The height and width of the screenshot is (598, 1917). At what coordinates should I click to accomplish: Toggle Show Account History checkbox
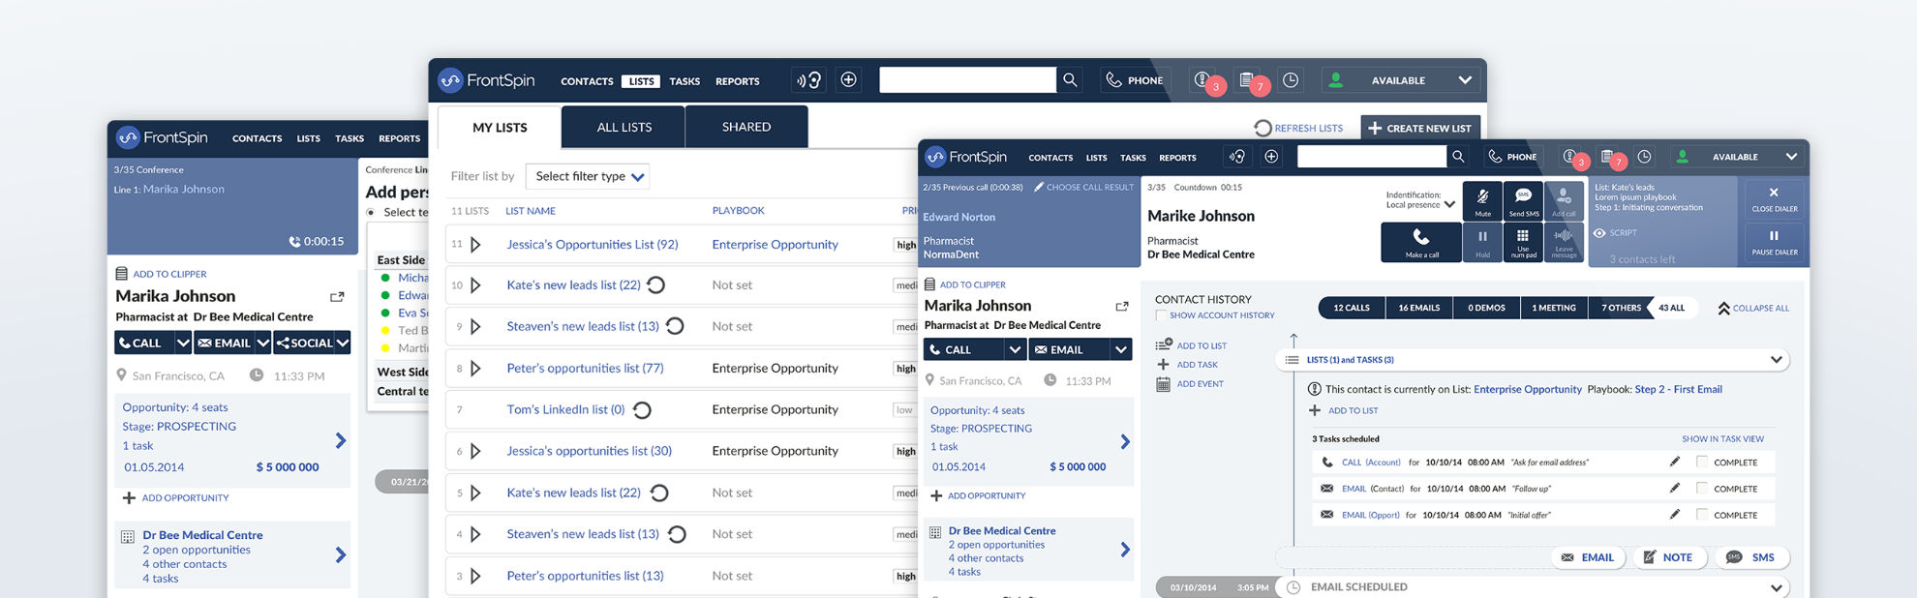click(x=1161, y=315)
